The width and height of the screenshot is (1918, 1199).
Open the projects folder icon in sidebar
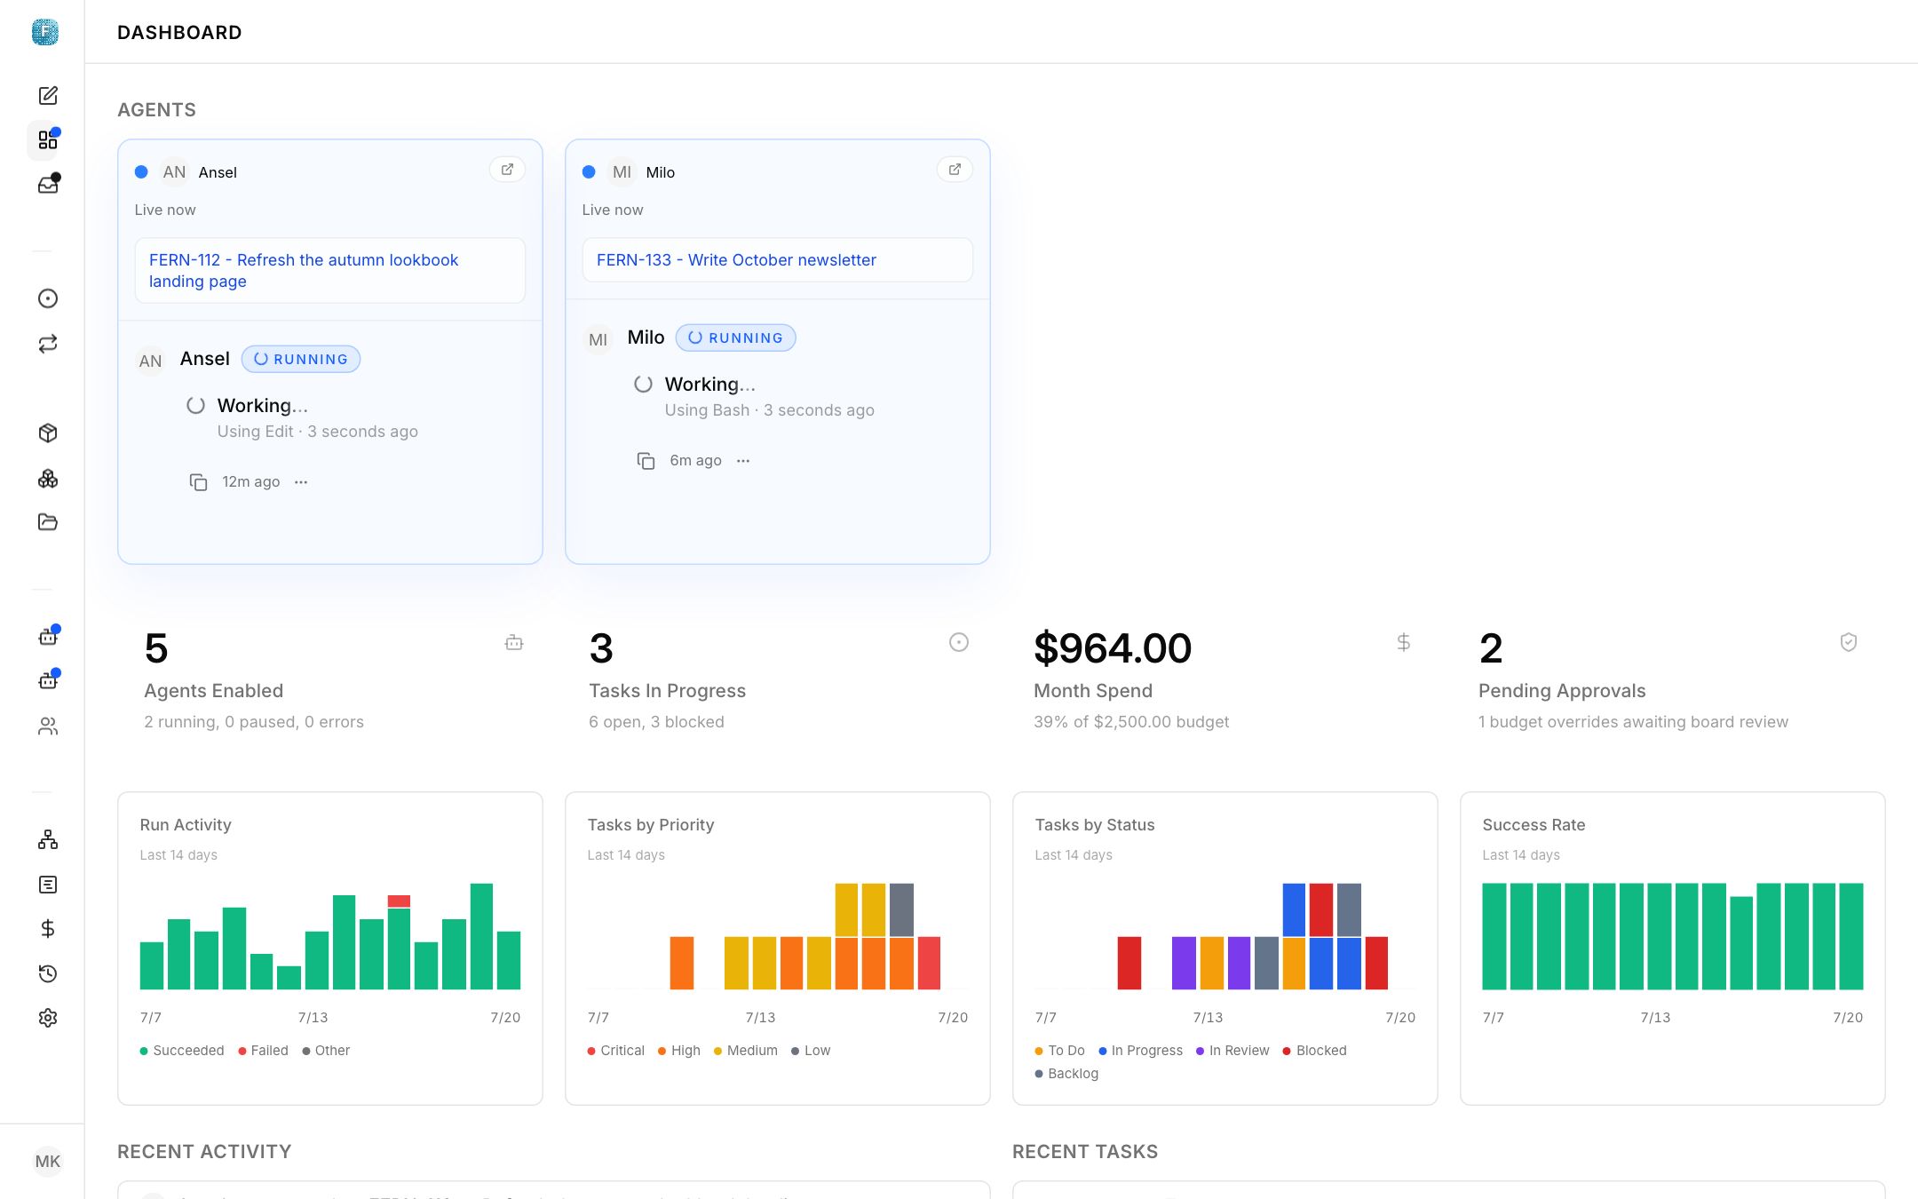point(48,522)
